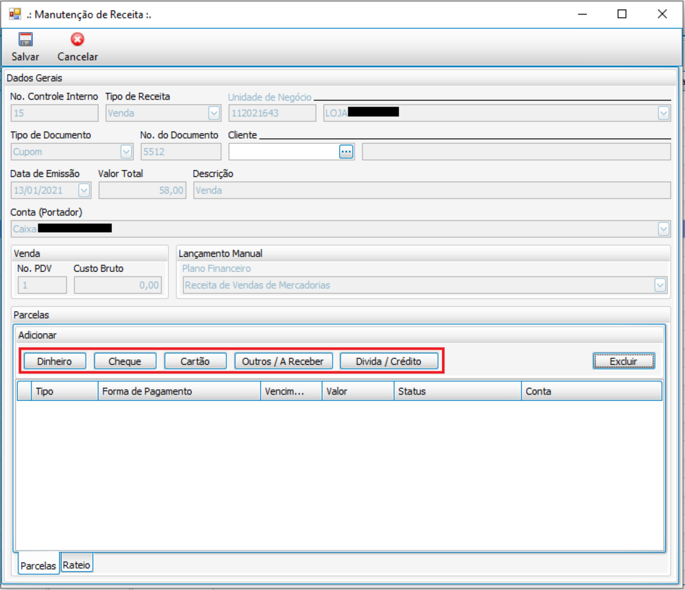685x590 pixels.
Task: Click the Excluir button
Action: click(623, 361)
